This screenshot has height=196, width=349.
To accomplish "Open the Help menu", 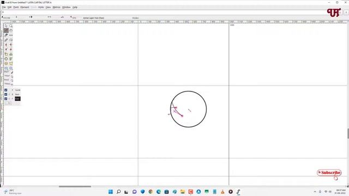I will click(75, 7).
